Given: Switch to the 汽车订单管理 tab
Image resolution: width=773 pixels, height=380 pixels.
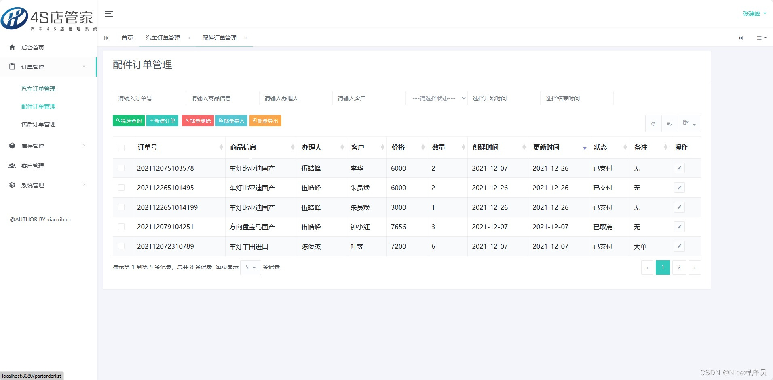Looking at the screenshot, I should point(163,38).
